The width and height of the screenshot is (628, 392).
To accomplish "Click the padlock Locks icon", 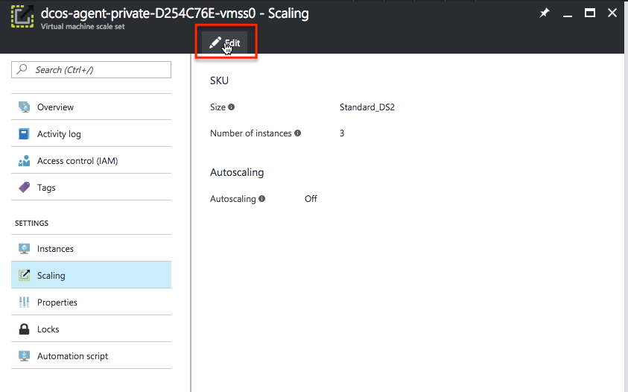I will coord(24,329).
